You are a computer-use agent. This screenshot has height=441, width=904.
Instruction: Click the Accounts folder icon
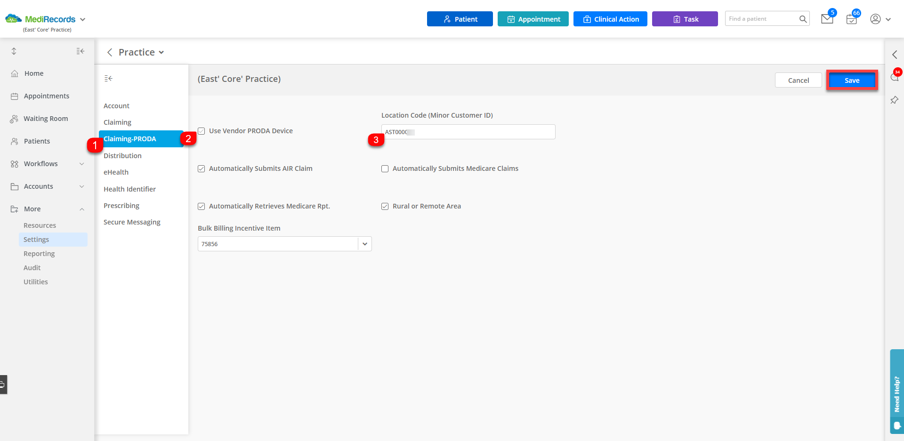[15, 186]
